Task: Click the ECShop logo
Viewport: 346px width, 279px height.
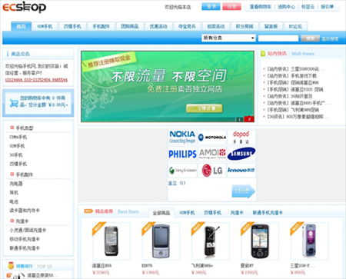Action: 25,7
